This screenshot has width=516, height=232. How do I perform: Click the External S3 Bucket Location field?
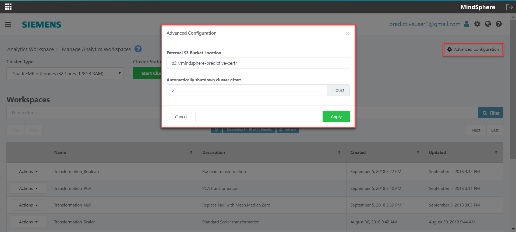[x=258, y=63]
